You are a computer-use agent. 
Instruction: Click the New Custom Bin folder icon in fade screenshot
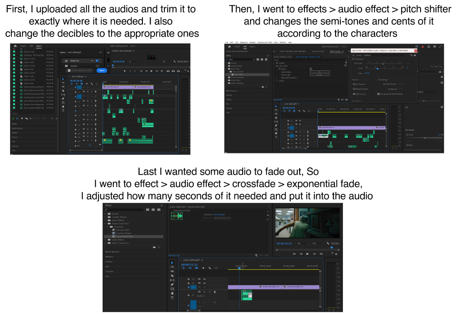coord(154,247)
